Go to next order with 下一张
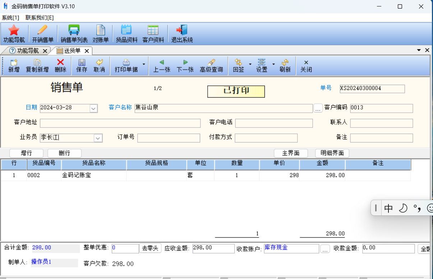 tap(185, 62)
